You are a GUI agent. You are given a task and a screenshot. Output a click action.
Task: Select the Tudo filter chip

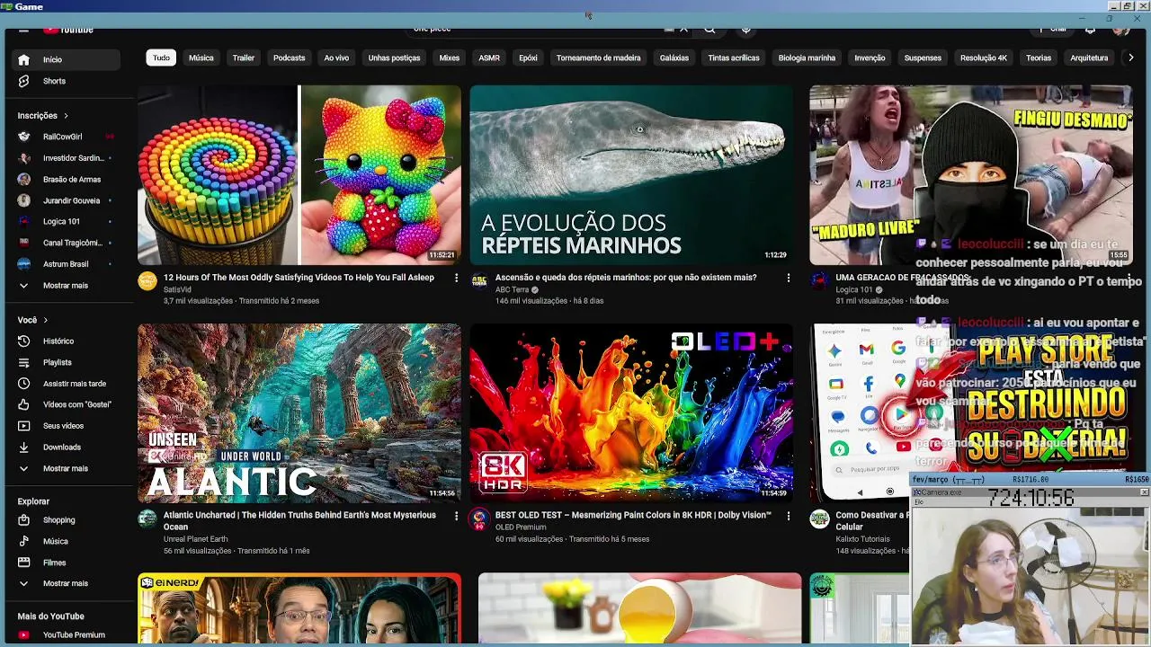click(161, 58)
